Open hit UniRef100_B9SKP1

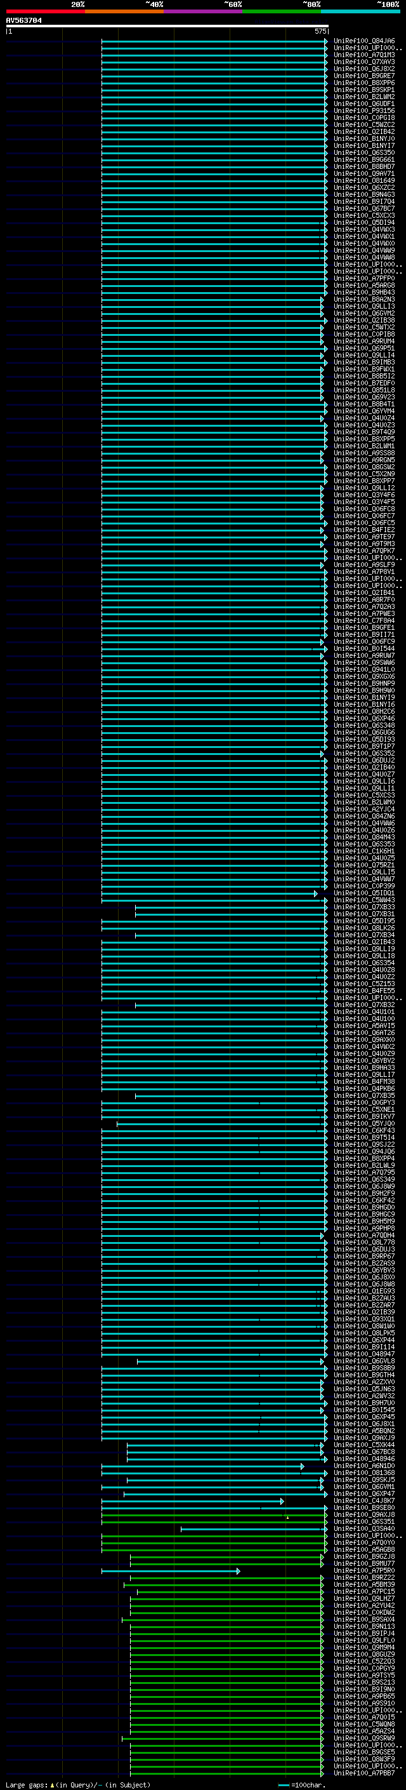[x=364, y=90]
